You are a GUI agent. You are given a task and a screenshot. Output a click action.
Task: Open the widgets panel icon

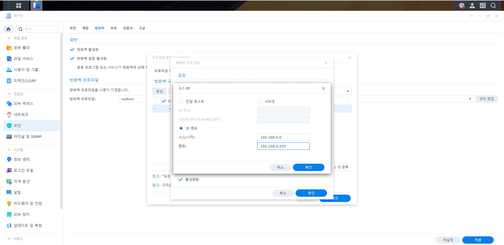click(483, 6)
